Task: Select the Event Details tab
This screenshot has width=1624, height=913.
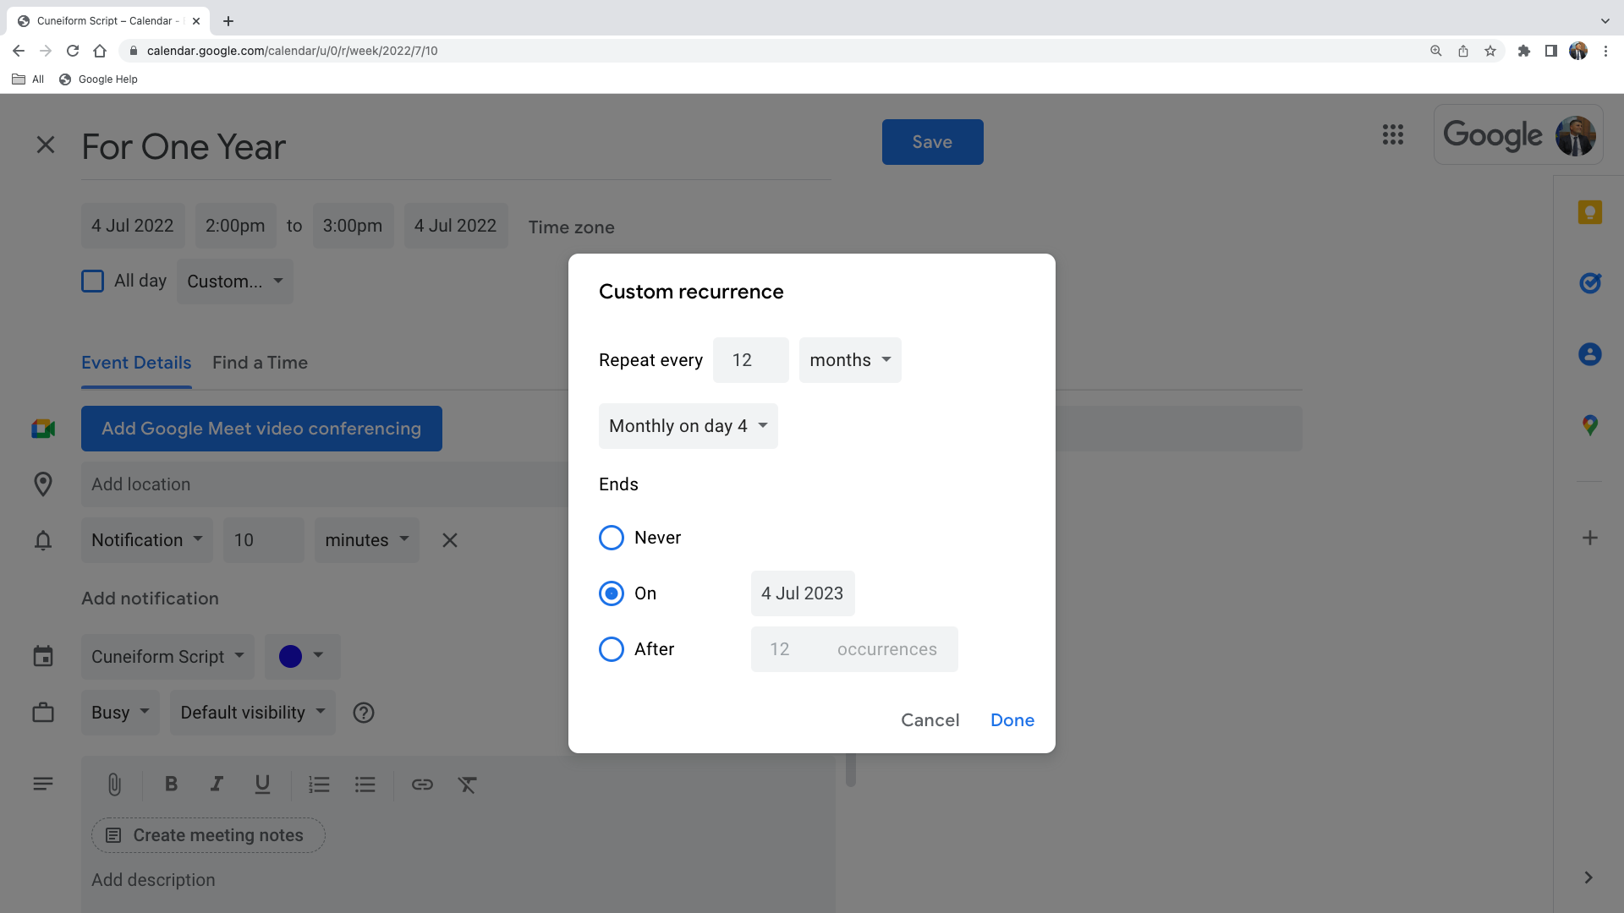Action: click(x=136, y=363)
